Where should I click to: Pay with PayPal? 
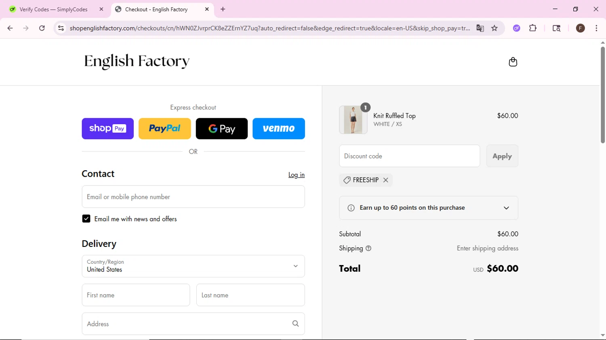(165, 129)
